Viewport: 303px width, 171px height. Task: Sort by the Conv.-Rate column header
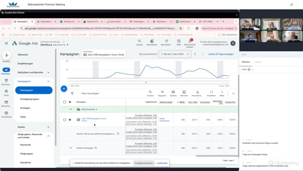193,102
